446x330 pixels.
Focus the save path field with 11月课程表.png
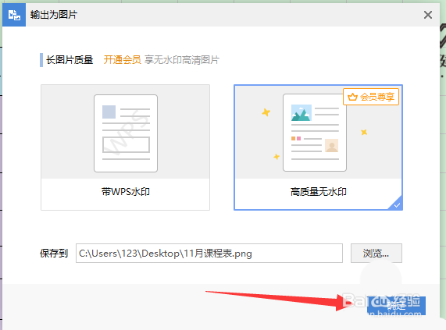(209, 253)
